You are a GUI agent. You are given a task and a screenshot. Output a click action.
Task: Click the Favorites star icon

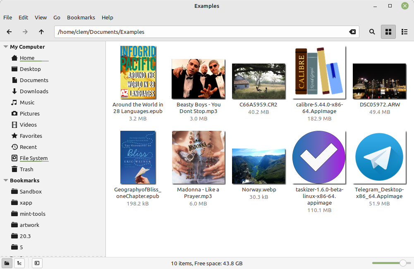point(14,136)
